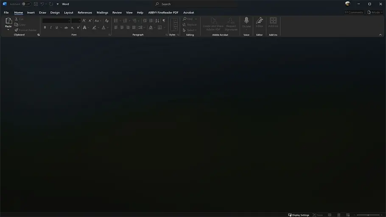Toggle show paragraph marks (pilcrow)

tap(164, 20)
